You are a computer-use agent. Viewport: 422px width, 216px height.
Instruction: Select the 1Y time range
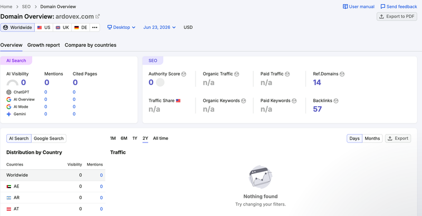135,138
